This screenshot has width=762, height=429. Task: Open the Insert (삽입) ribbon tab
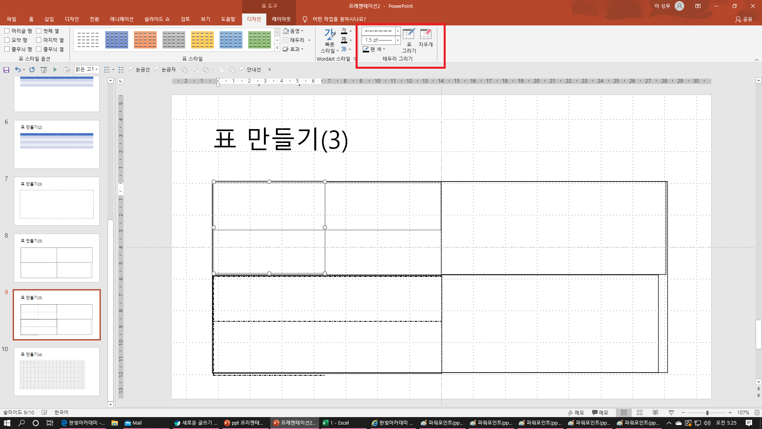tap(49, 19)
